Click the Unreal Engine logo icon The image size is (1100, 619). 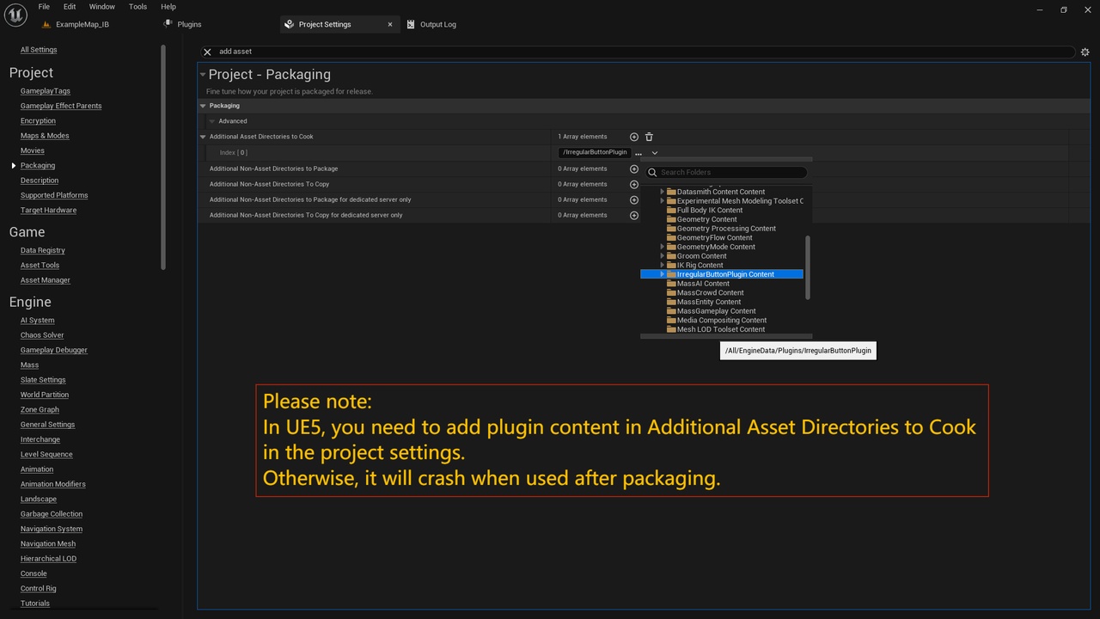click(x=16, y=14)
